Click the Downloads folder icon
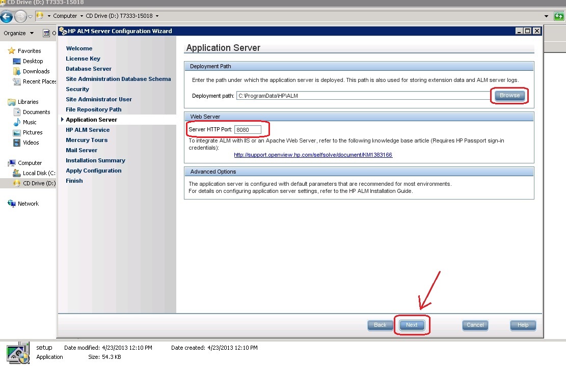This screenshot has height=366, width=566. (17, 71)
